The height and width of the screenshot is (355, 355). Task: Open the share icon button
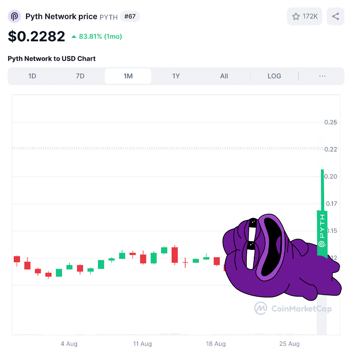(335, 16)
